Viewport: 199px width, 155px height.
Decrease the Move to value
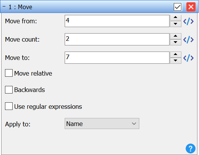(176, 61)
